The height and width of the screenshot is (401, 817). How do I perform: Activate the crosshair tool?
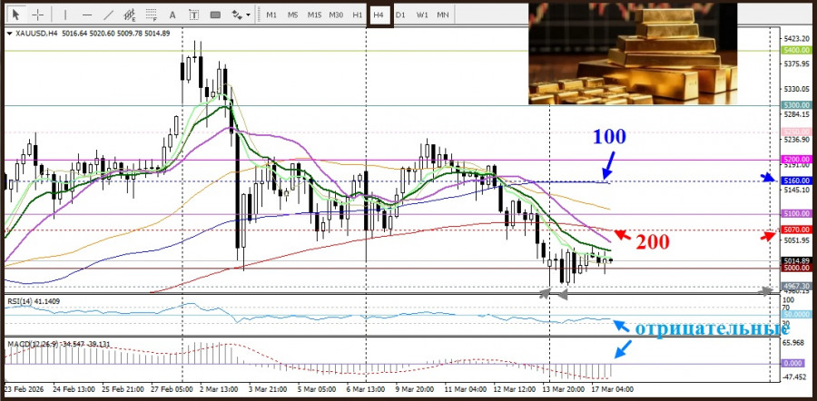(38, 15)
